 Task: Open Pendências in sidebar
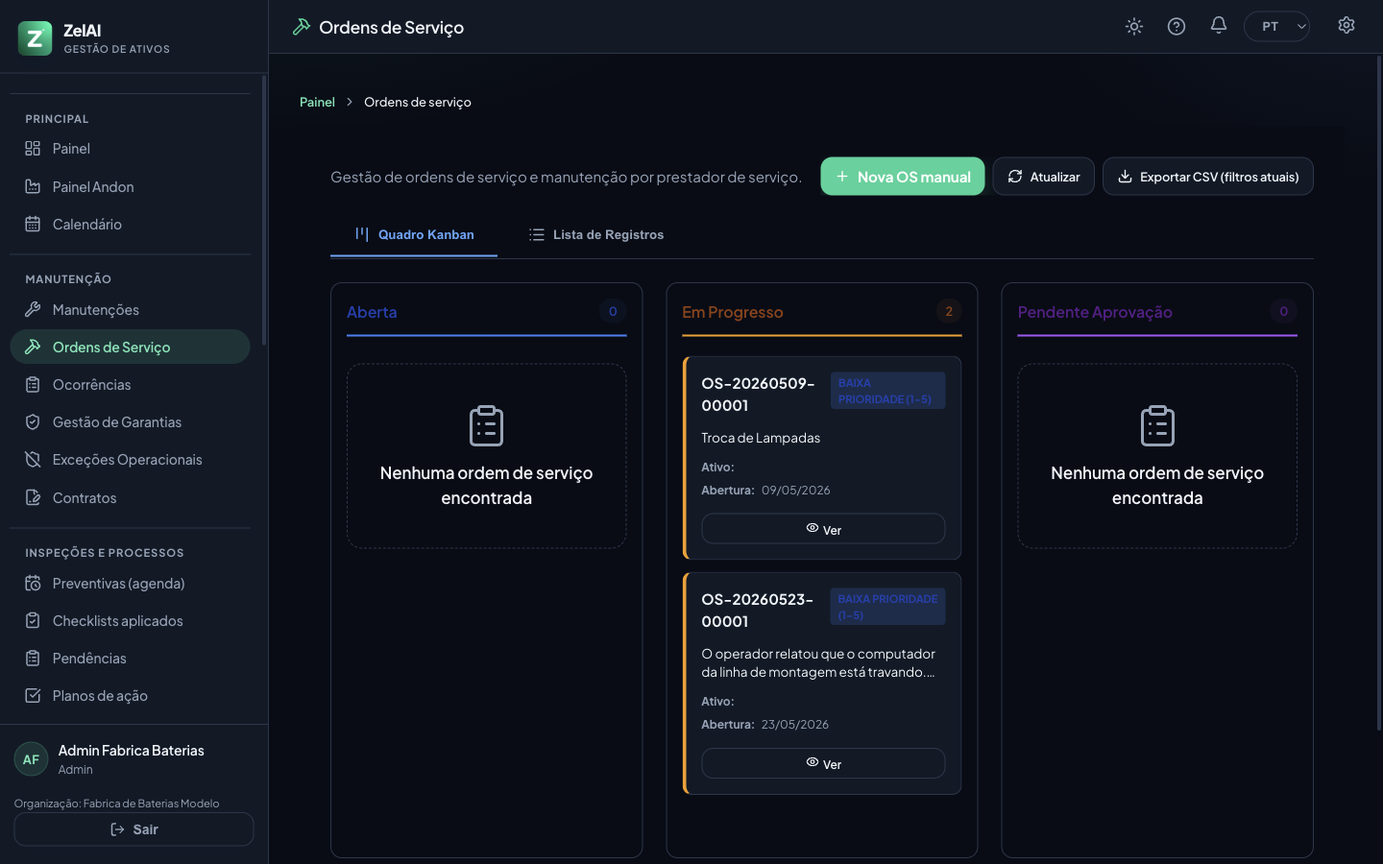tap(130, 659)
